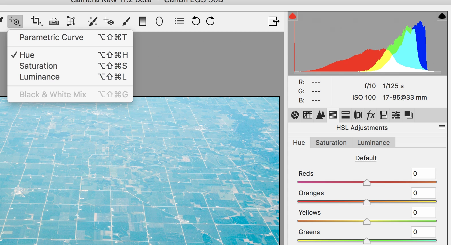The width and height of the screenshot is (451, 245).
Task: Adjust the Reds hue slider
Action: (367, 182)
